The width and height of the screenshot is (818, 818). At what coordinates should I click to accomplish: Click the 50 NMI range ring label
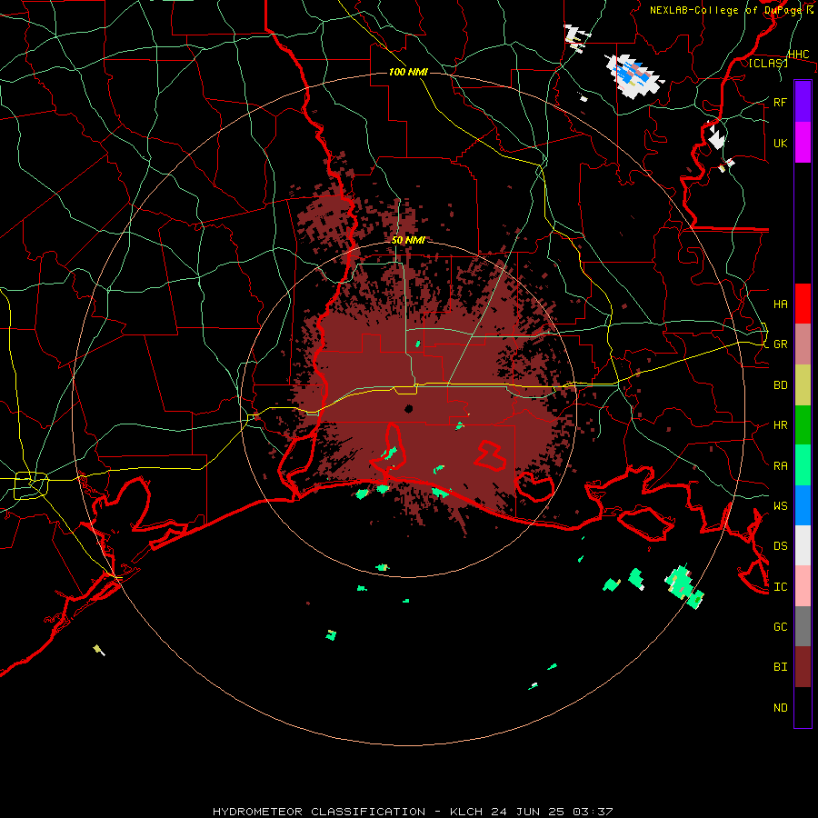(x=408, y=241)
